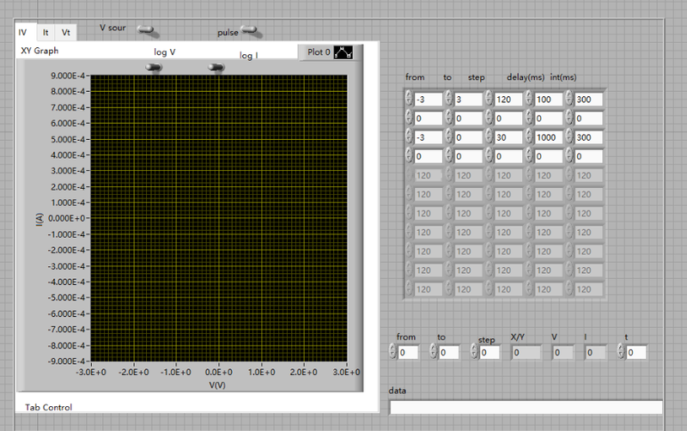Click stepper beside bottom 't' field

point(622,352)
